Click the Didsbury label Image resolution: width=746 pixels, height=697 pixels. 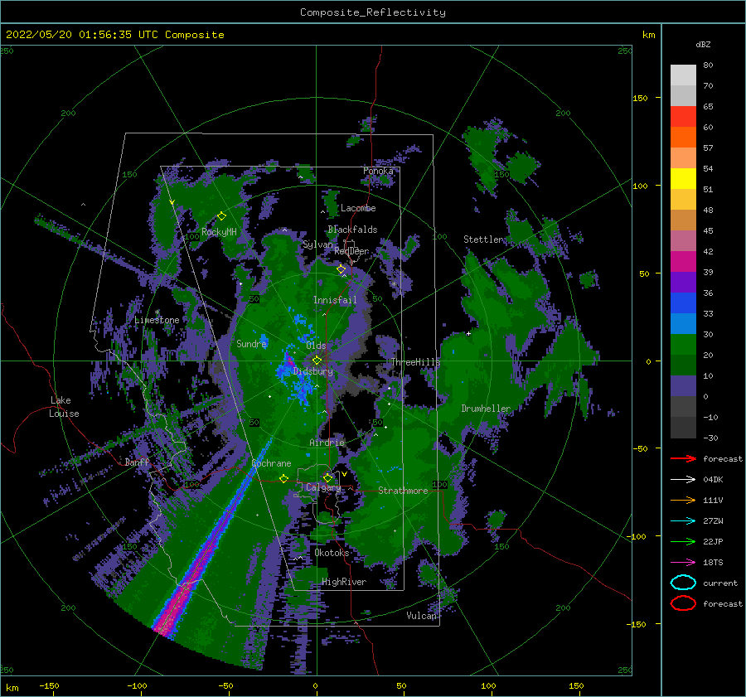(313, 371)
